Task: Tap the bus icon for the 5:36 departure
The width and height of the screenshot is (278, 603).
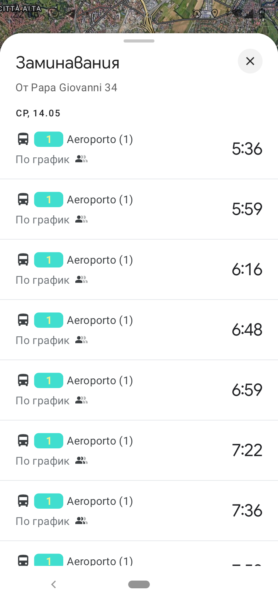Action: coord(23,139)
